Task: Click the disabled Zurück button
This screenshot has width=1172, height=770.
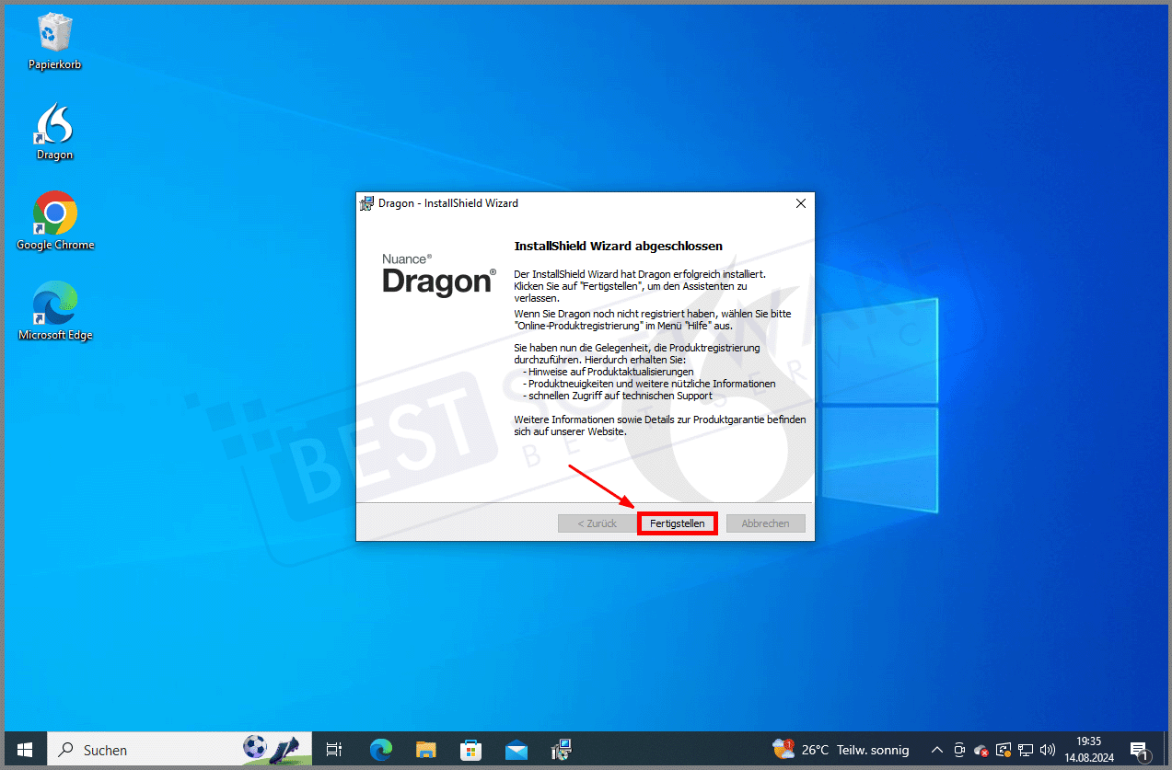Action: click(x=597, y=523)
